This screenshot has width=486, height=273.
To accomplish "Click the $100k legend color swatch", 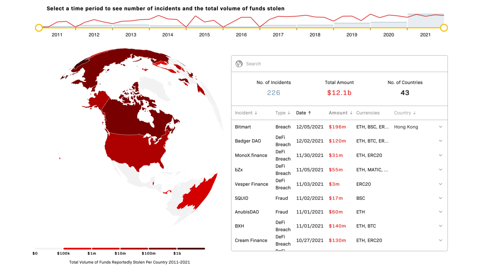I will [77, 249].
